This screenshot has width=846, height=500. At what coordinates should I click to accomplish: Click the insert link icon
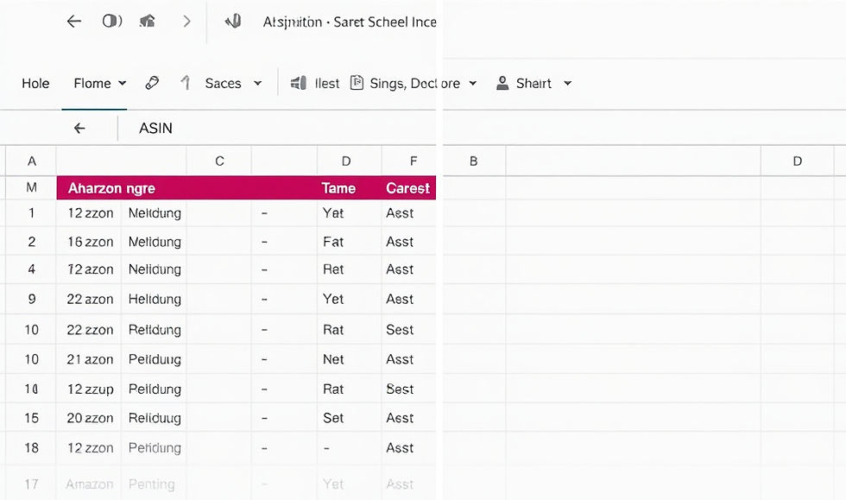(152, 83)
